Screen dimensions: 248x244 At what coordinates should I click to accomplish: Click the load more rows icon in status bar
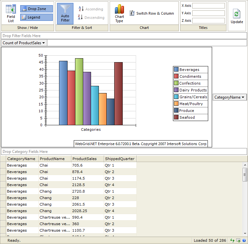(238, 240)
